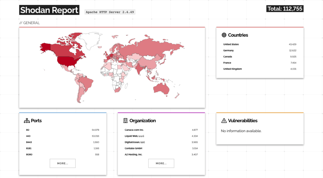Click the 4,031 count for United Kingdom
The width and height of the screenshot is (323, 178).
click(x=293, y=69)
